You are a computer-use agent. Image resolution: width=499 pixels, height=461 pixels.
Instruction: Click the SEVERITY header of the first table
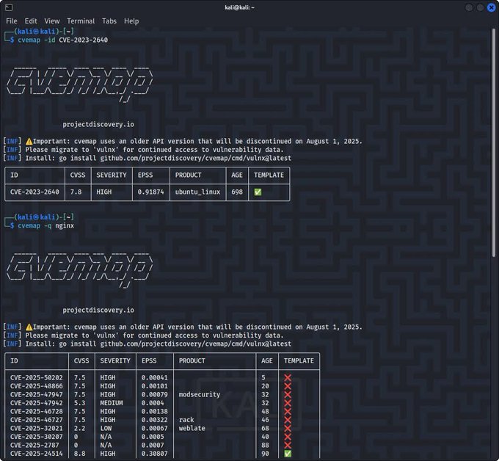coord(112,175)
